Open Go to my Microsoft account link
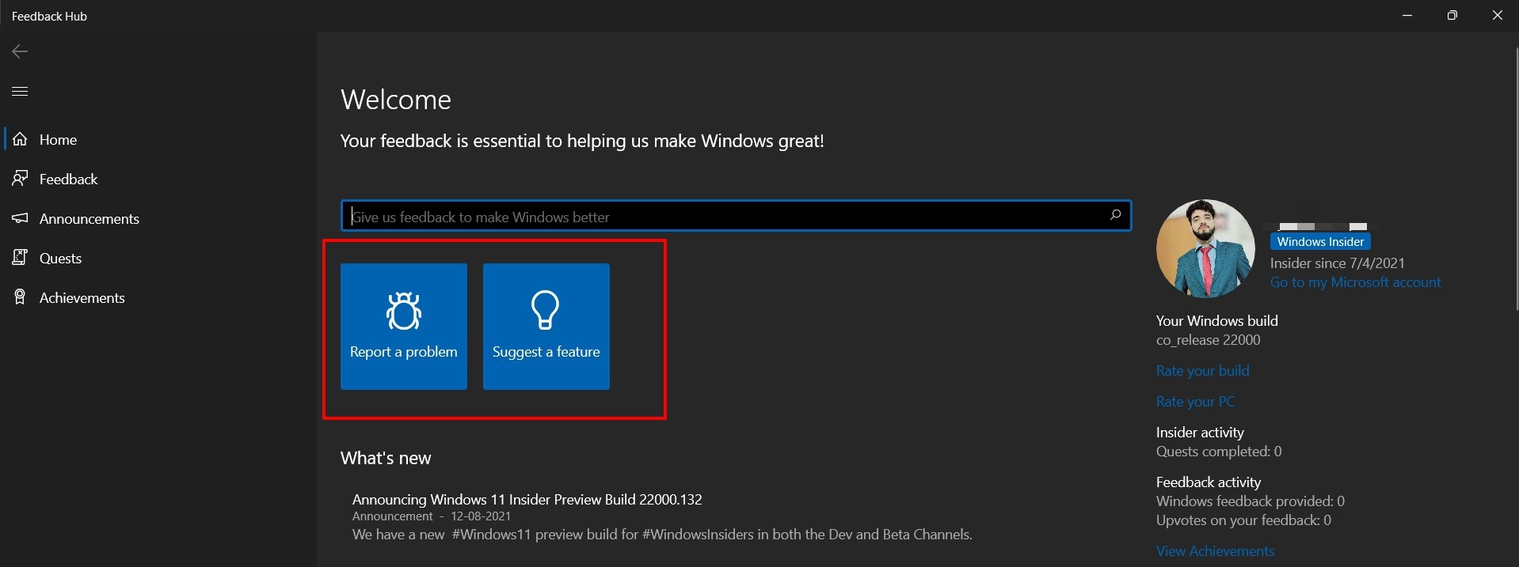 pyautogui.click(x=1355, y=282)
